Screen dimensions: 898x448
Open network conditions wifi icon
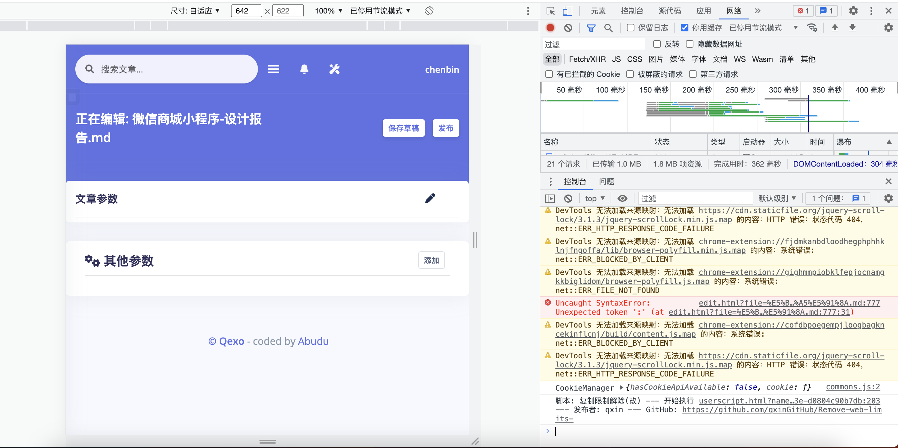812,28
